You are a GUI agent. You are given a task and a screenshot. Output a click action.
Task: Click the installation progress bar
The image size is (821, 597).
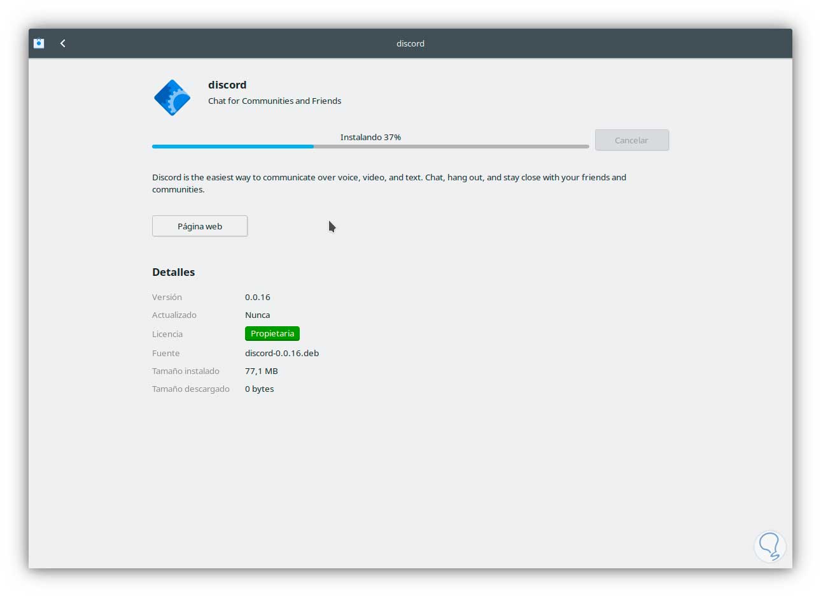click(370, 147)
